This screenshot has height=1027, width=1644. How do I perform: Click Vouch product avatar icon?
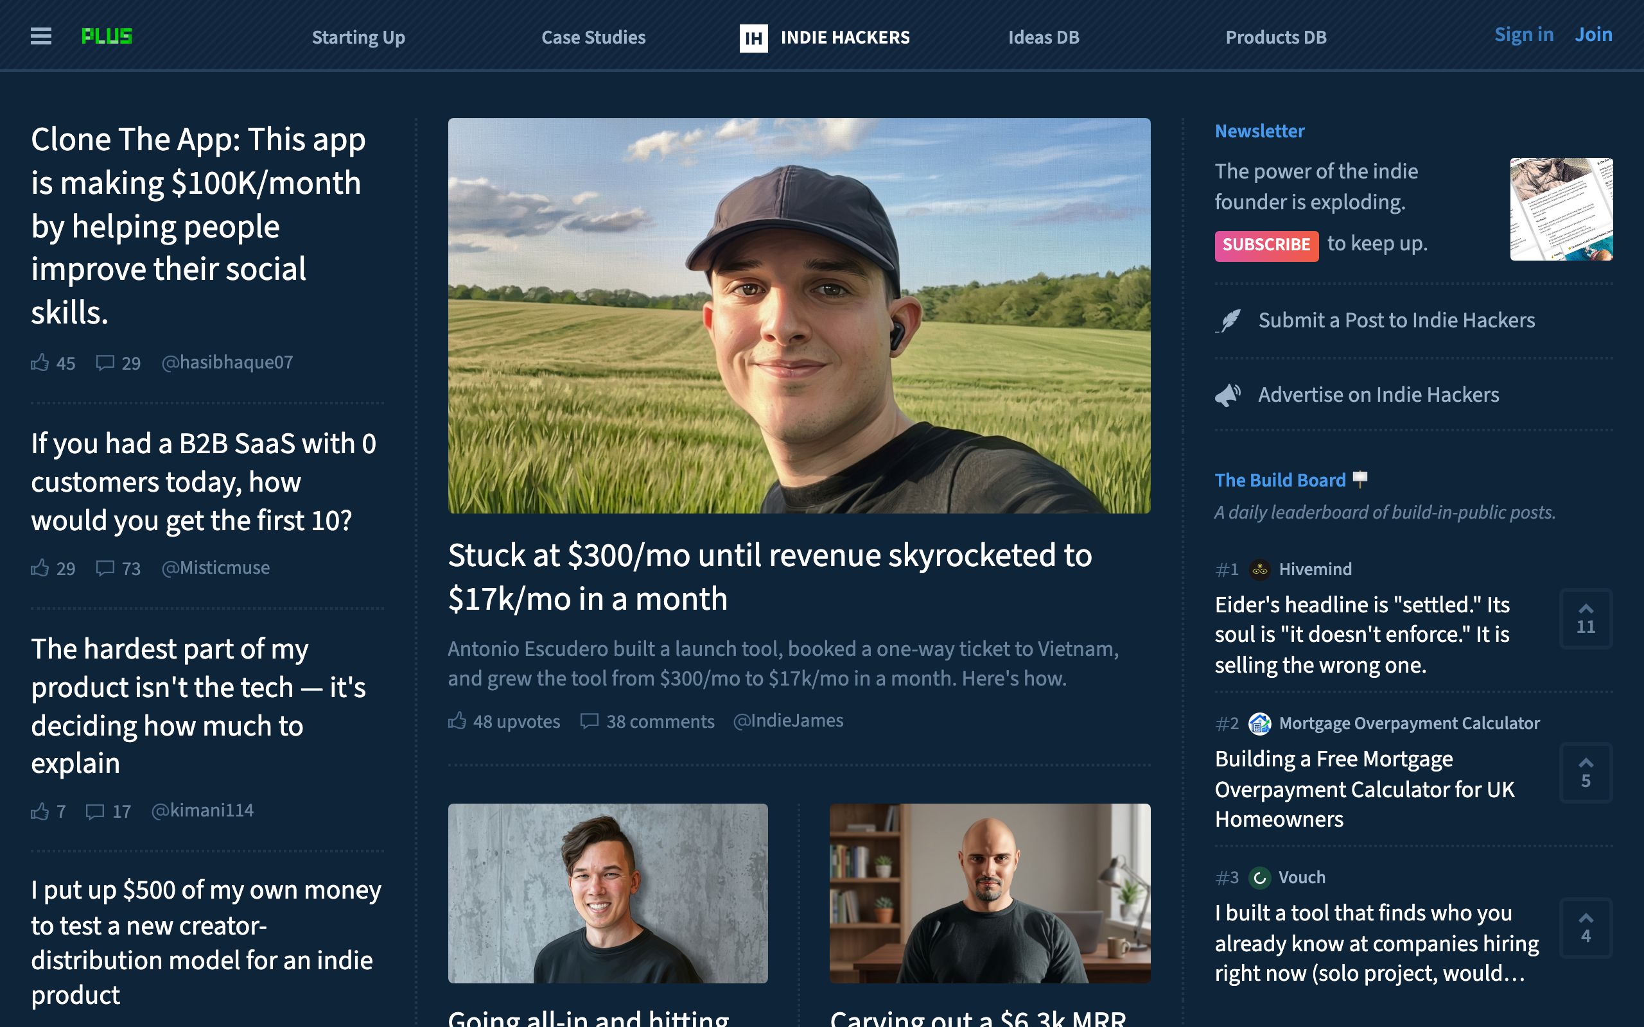click(x=1259, y=877)
